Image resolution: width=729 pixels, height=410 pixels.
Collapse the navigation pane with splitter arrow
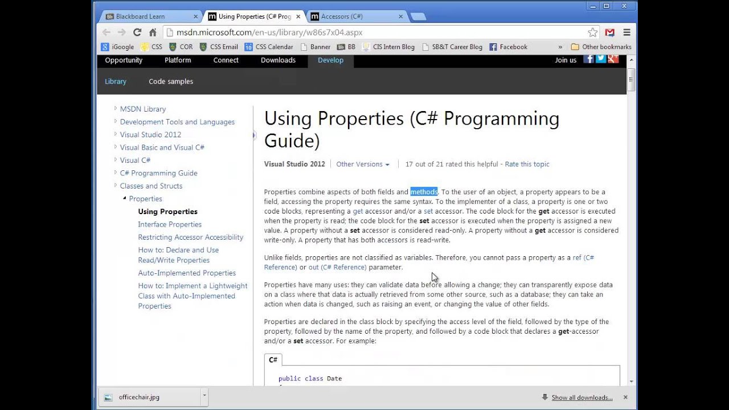pos(254,135)
